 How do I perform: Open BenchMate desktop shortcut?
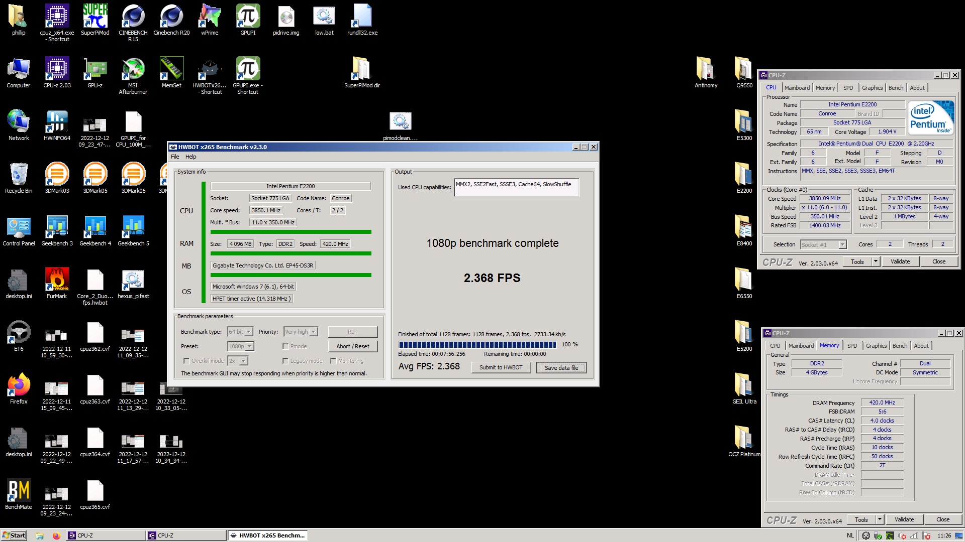pyautogui.click(x=19, y=494)
